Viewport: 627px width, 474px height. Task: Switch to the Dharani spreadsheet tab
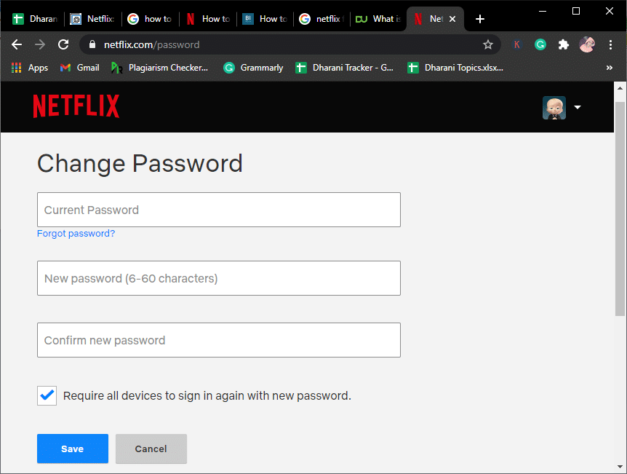click(35, 19)
